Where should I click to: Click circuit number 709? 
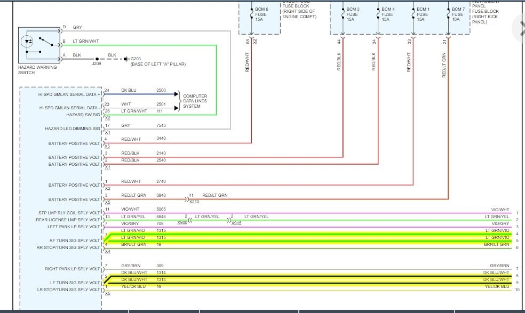(x=160, y=223)
